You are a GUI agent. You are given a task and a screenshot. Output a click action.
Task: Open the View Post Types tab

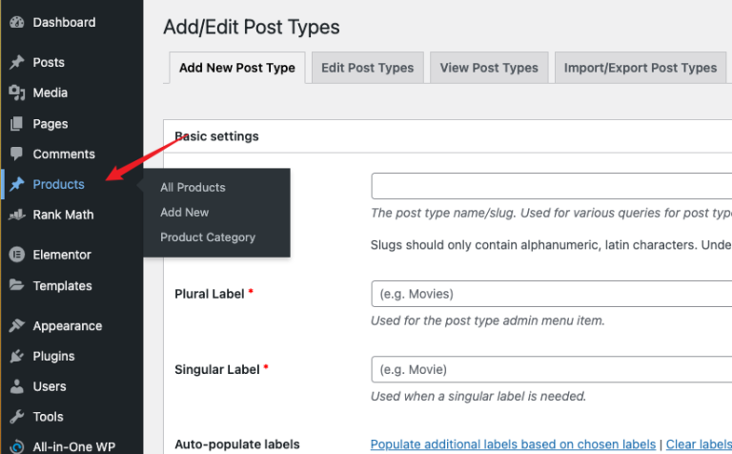489,68
